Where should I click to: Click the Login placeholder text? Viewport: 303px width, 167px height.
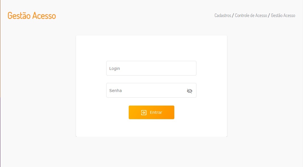coord(115,68)
